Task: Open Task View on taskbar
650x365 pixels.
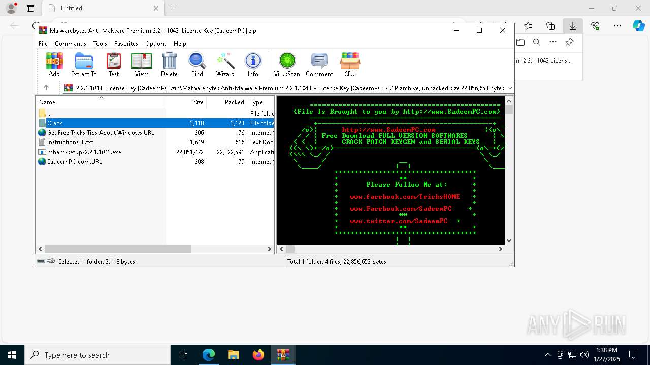Action: pos(183,355)
